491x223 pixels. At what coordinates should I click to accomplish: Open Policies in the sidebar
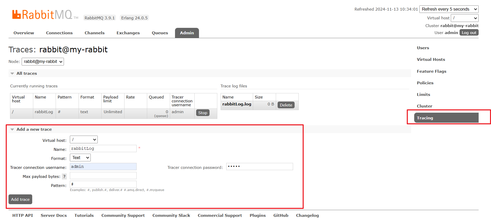click(x=425, y=83)
